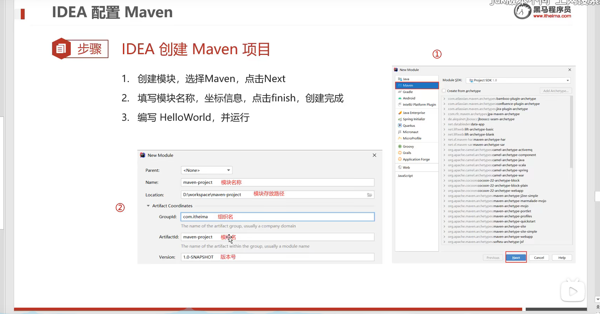Select the softeu-archetype-jsf entry

tap(486, 242)
